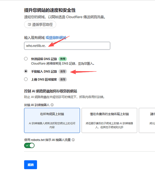Select the 手動輸入 DNS 記錄 radio button
155x178 pixels.
[26, 71]
